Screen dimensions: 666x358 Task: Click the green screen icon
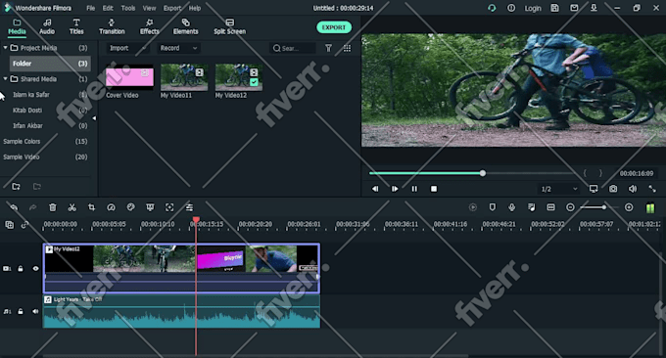coord(150,207)
